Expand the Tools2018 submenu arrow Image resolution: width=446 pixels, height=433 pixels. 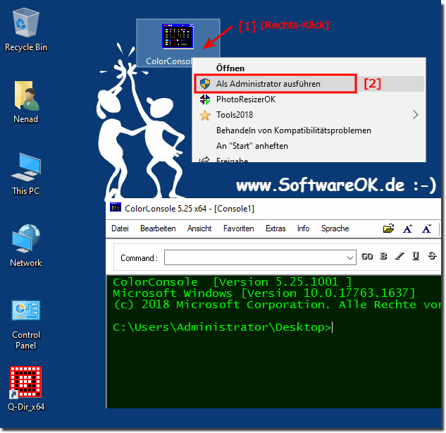coord(415,115)
